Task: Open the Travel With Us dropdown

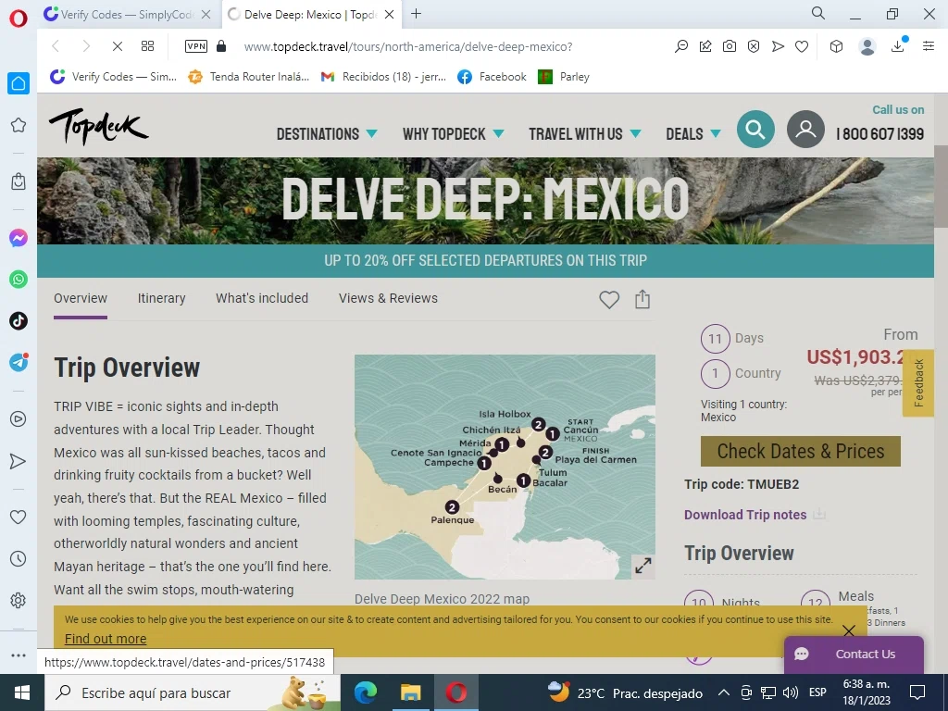Action: [584, 134]
